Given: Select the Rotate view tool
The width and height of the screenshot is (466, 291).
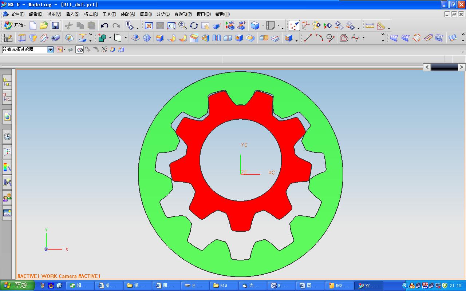Looking at the screenshot, I should tap(194, 25).
